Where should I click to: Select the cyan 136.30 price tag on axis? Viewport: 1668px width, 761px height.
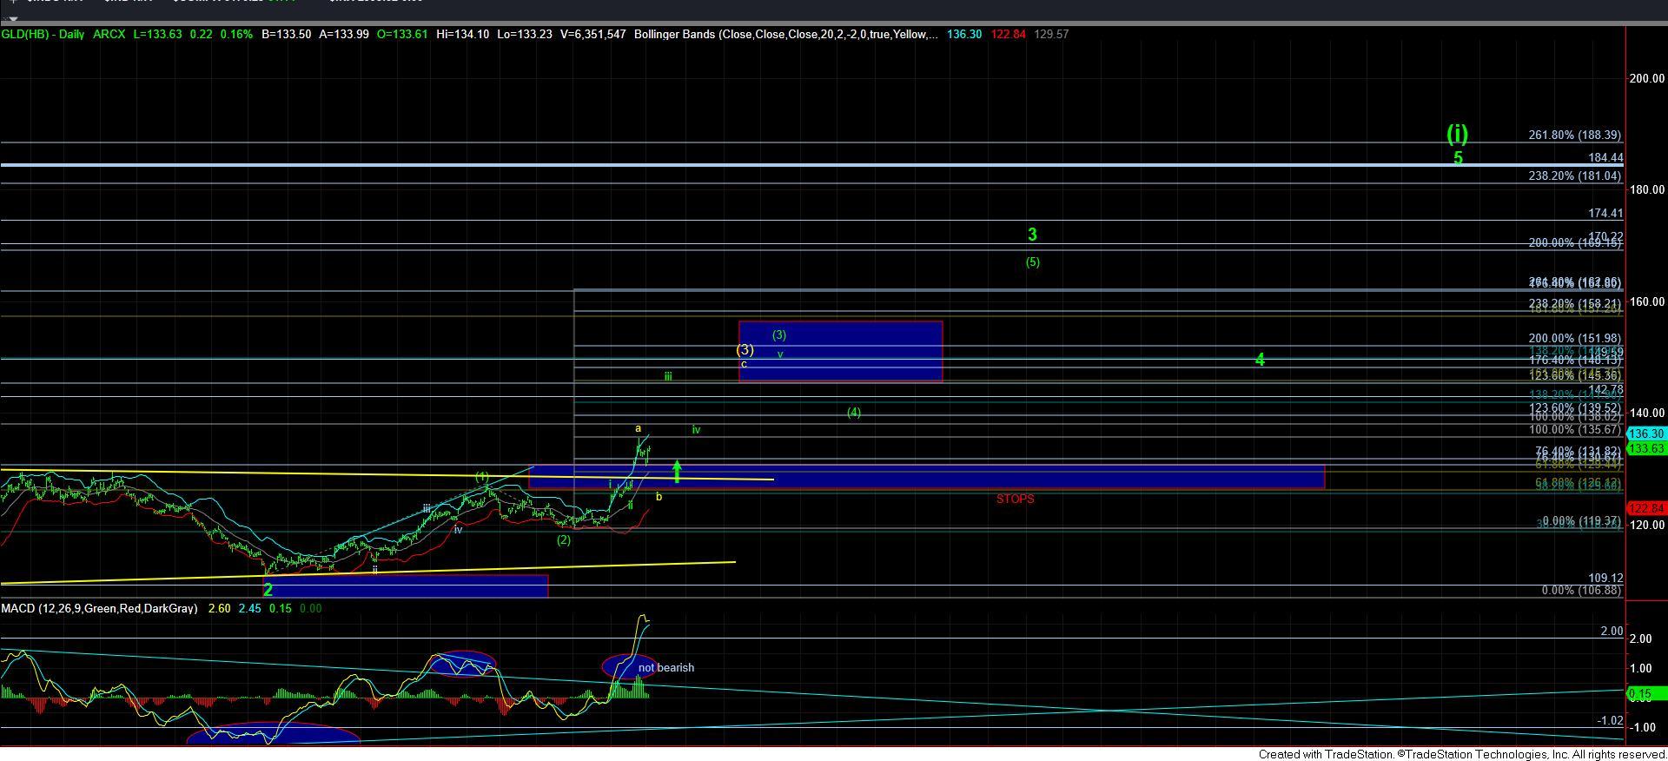tap(1646, 433)
